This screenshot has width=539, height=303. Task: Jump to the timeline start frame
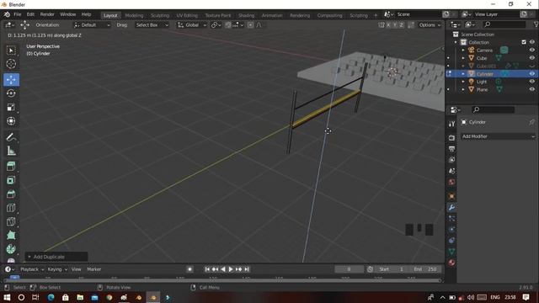tap(207, 269)
